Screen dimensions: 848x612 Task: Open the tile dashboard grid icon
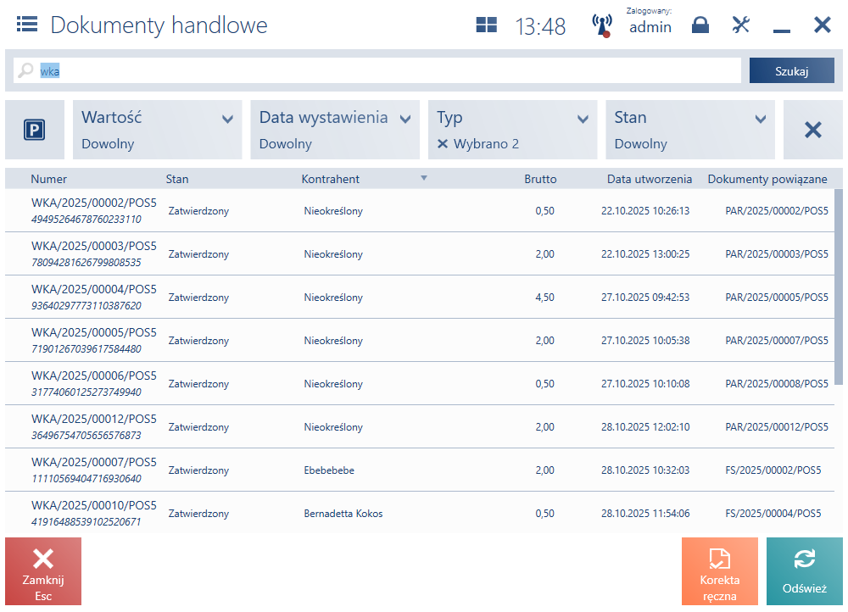click(486, 25)
